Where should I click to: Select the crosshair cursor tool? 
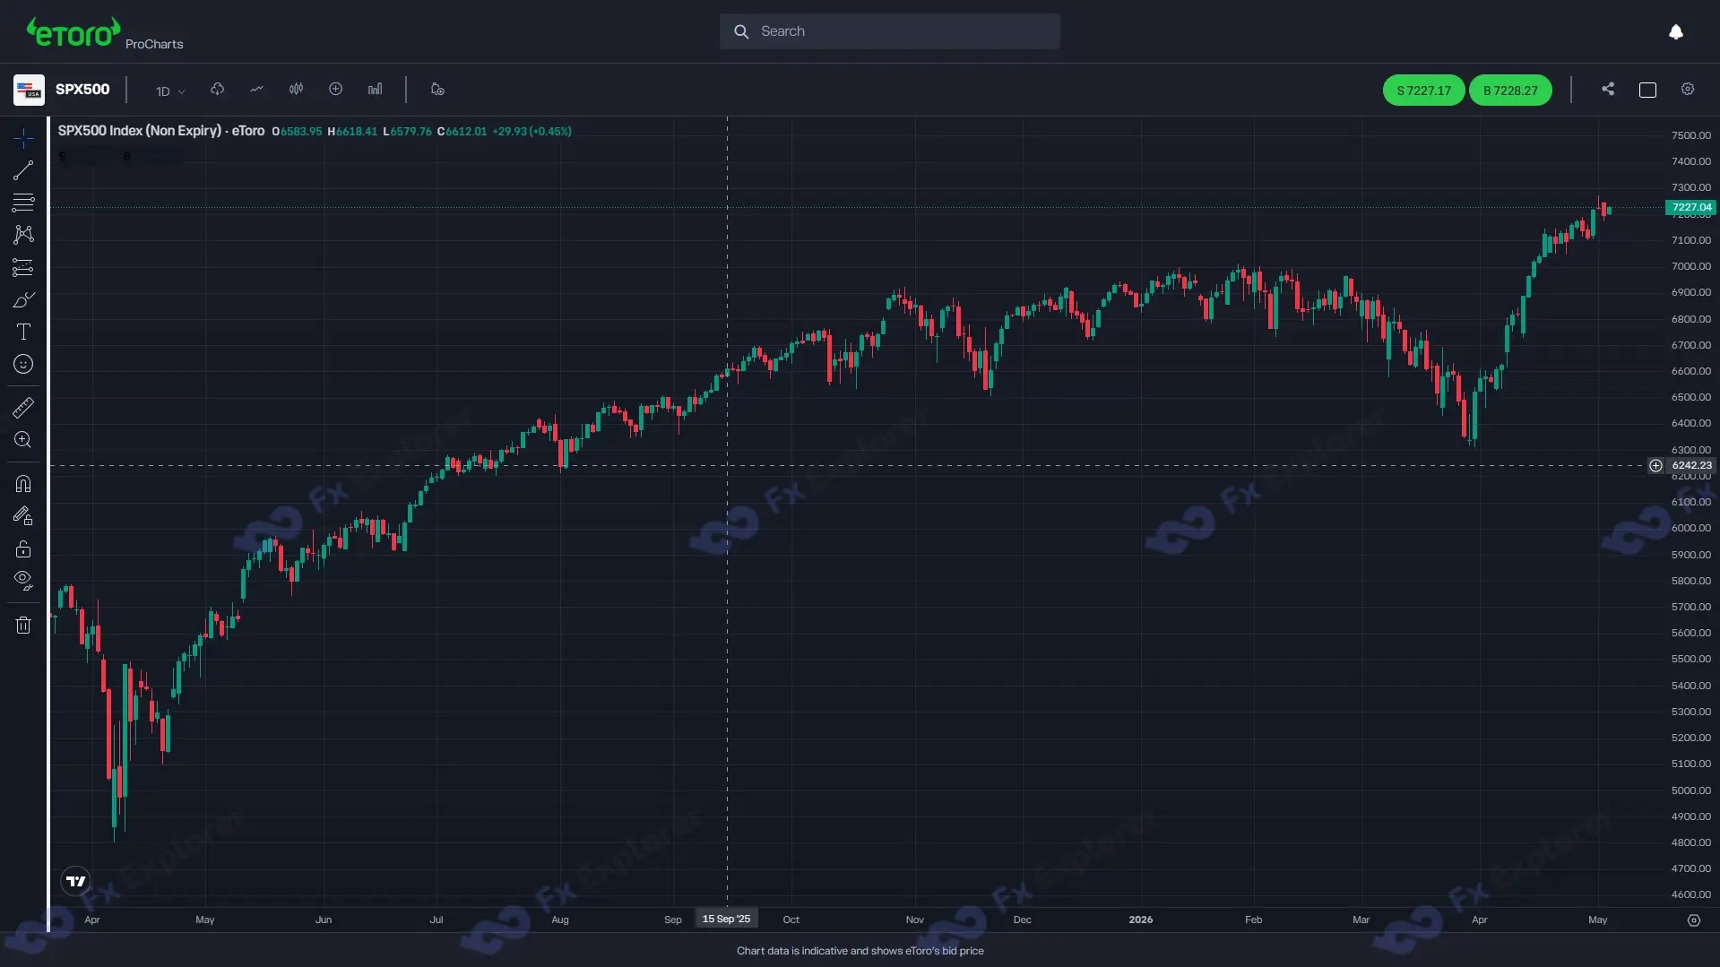[x=23, y=138]
